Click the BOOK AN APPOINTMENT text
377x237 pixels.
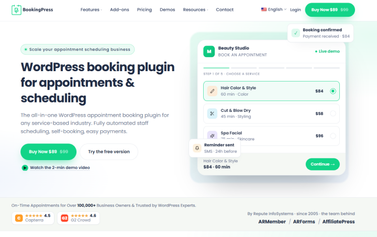[242, 55]
